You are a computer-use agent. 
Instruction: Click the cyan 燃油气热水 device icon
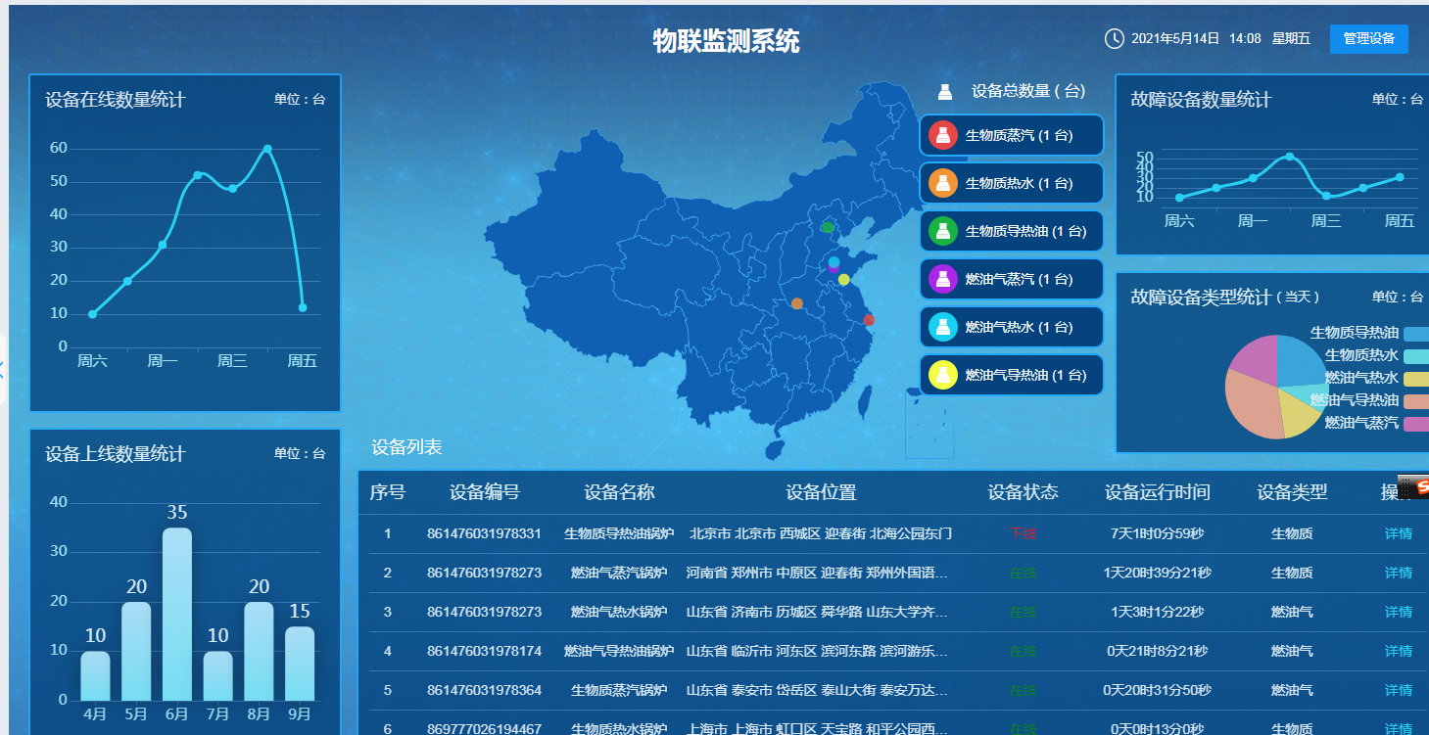(x=942, y=327)
